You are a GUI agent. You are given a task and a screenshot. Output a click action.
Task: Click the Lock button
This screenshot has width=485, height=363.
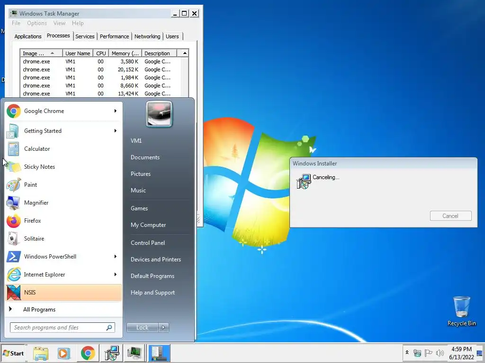coord(143,328)
